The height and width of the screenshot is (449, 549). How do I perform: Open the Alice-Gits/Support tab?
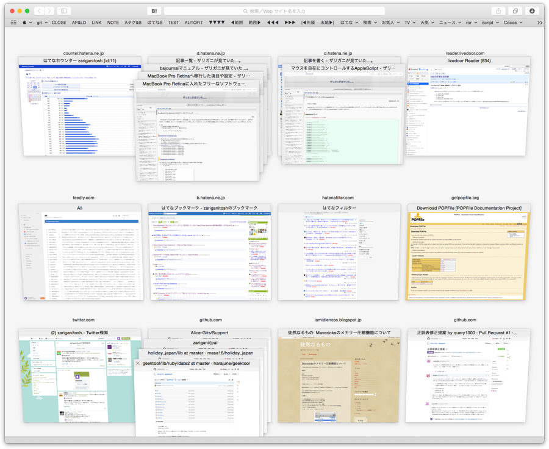pos(209,333)
